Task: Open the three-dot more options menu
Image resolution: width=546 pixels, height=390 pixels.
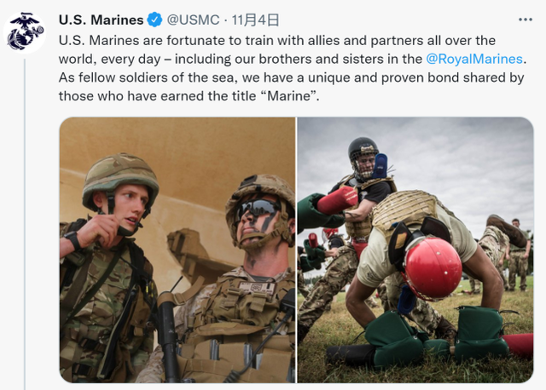Action: [x=526, y=20]
